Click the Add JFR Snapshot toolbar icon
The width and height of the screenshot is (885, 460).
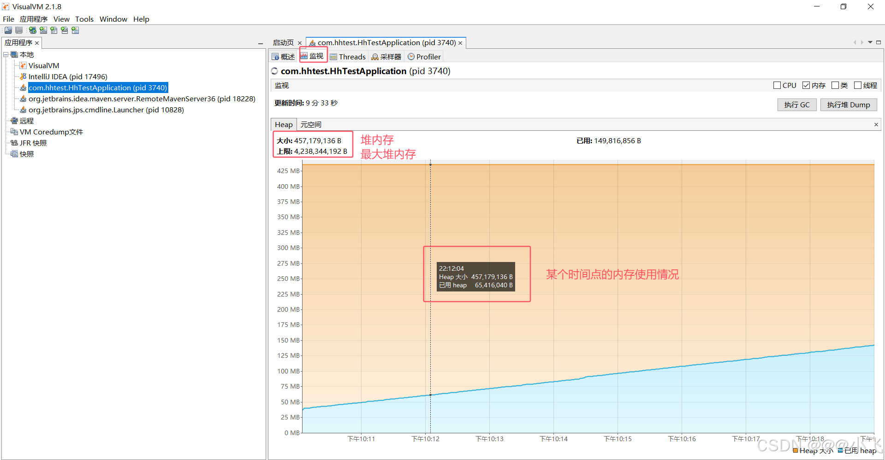coord(65,30)
